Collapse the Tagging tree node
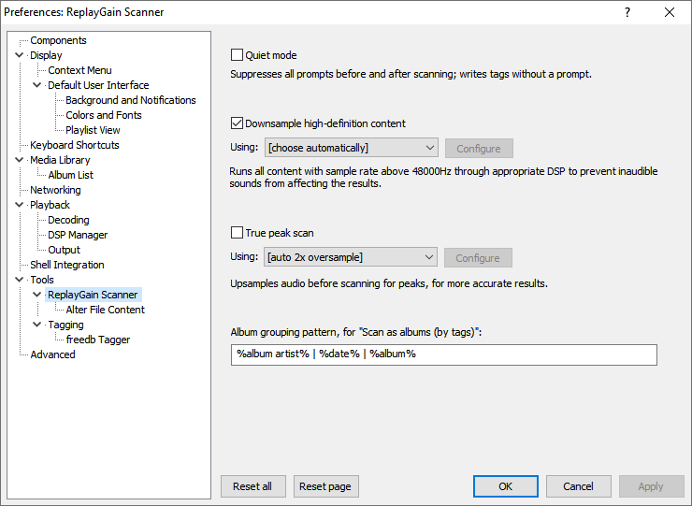The width and height of the screenshot is (692, 506). pos(37,325)
